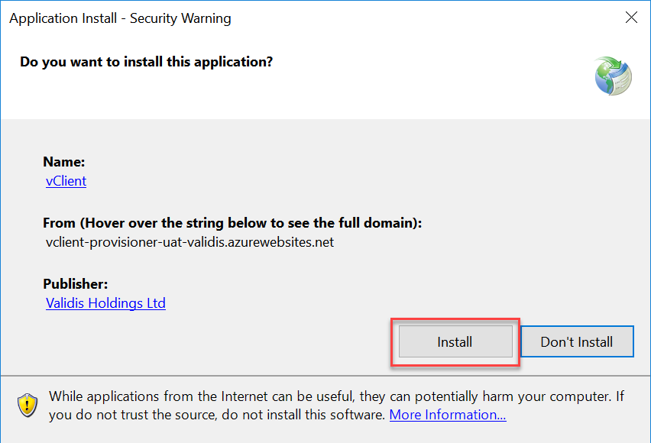This screenshot has height=443, width=651.
Task: Click the 'Publisher:' field label
Action: coord(75,284)
